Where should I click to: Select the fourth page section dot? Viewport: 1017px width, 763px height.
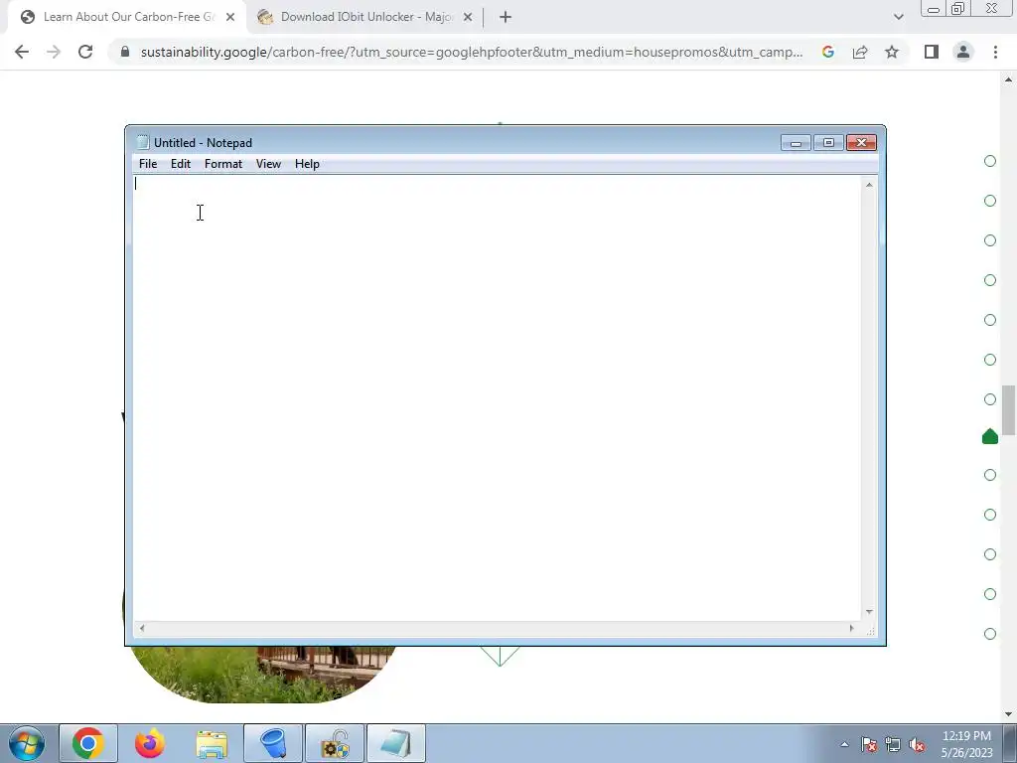tap(990, 280)
